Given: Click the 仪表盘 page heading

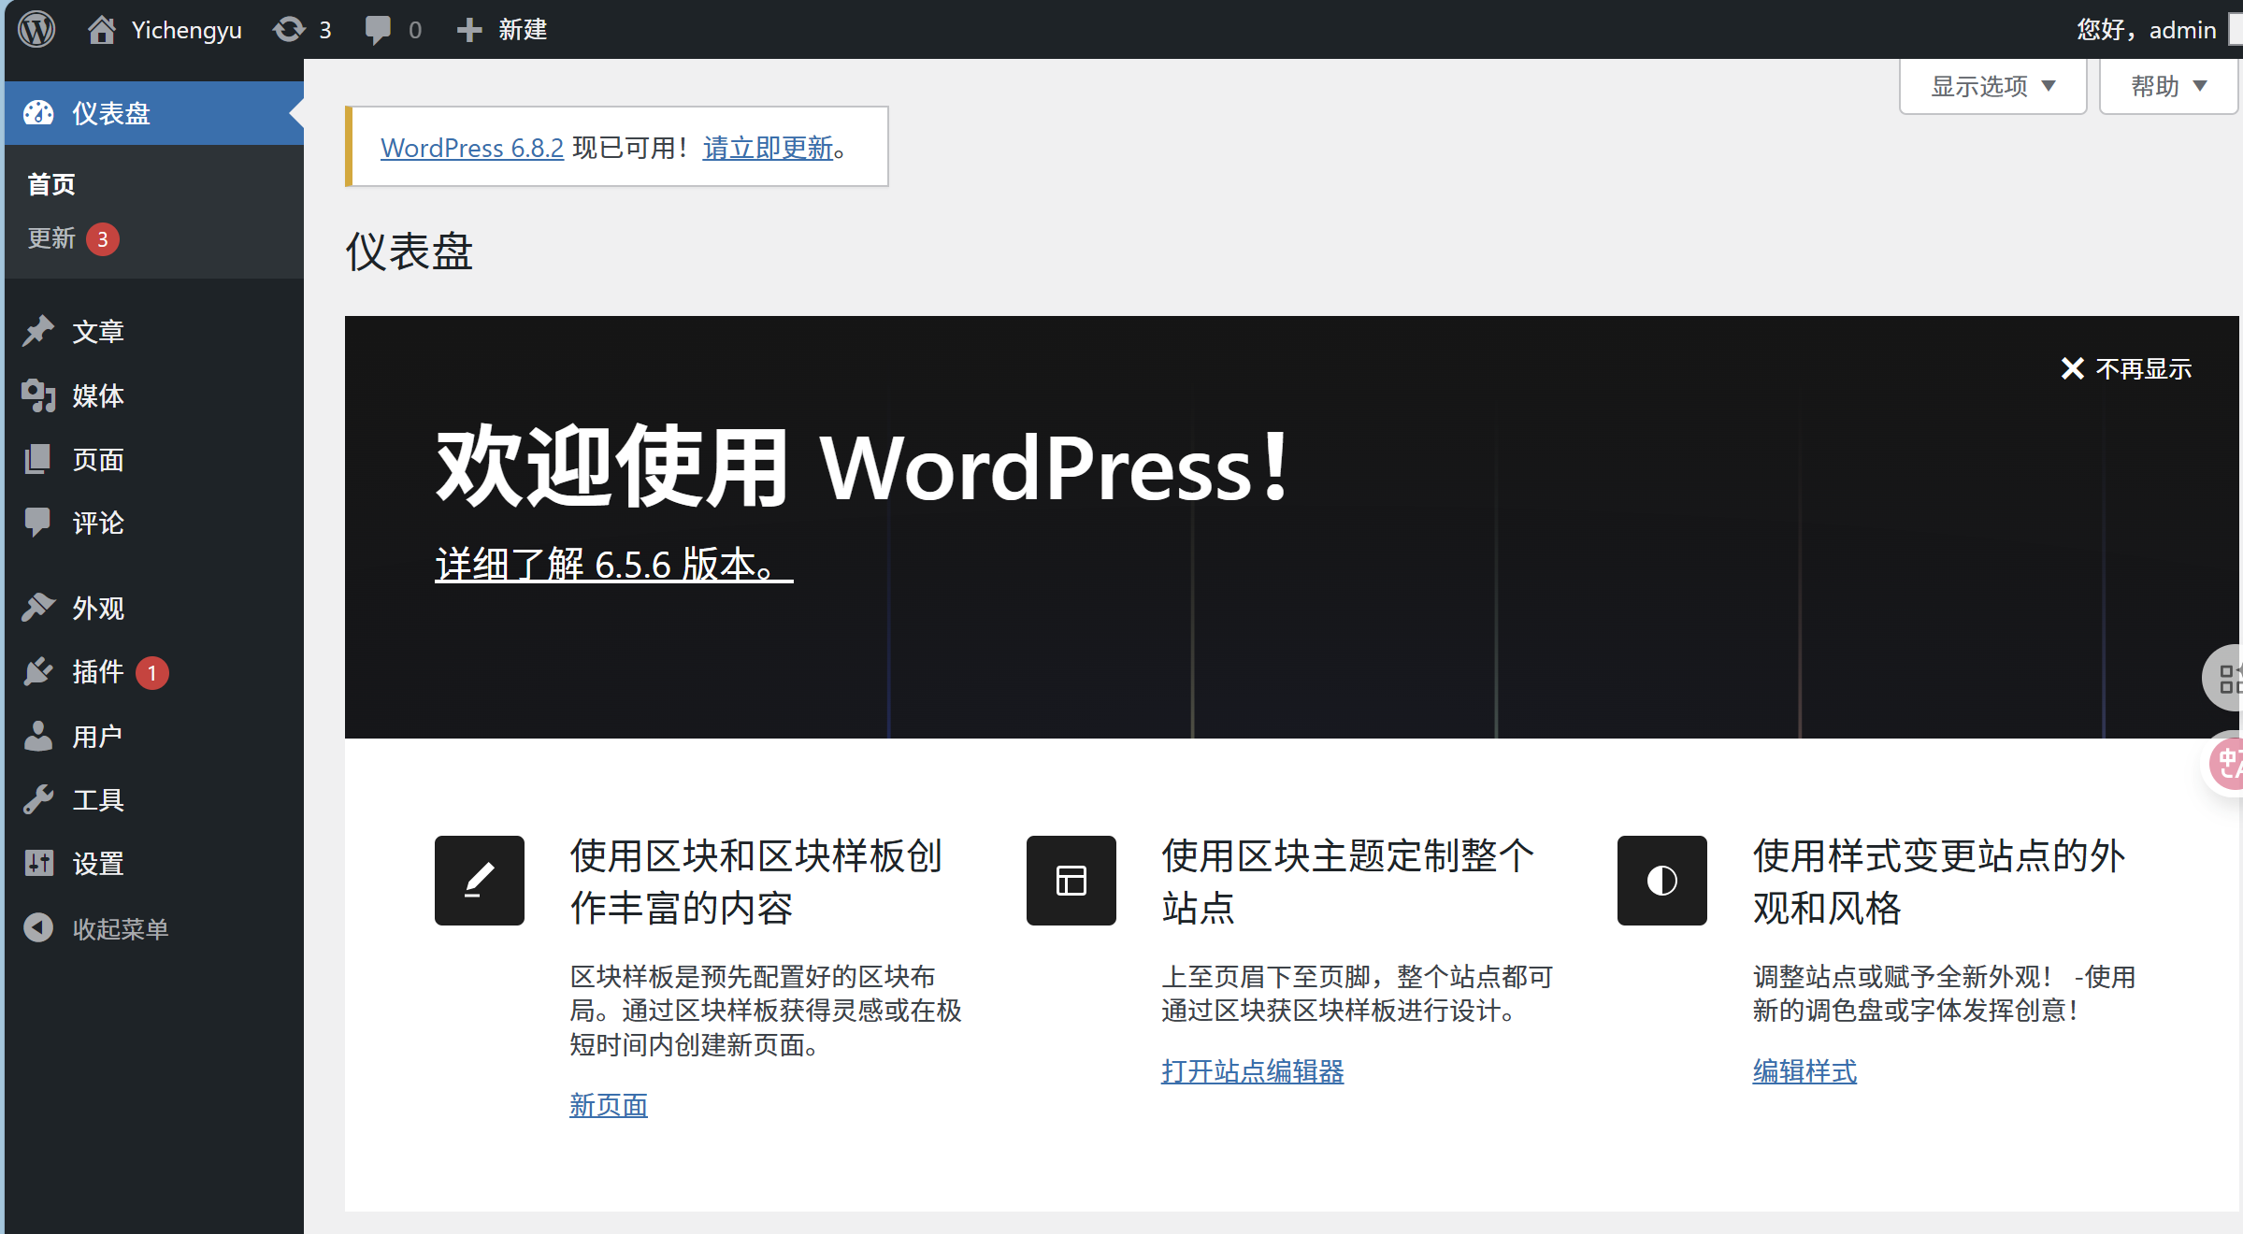Looking at the screenshot, I should [x=409, y=251].
